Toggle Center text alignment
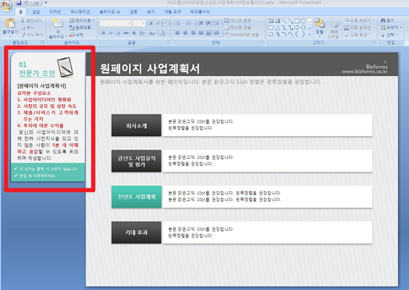 (185, 33)
